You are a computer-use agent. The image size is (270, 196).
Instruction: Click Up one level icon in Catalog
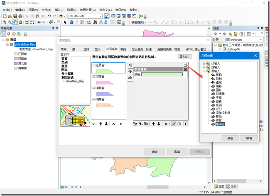click(x=230, y=34)
